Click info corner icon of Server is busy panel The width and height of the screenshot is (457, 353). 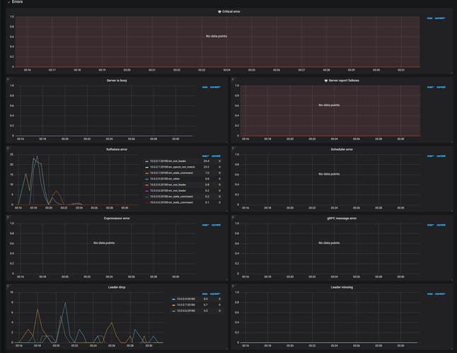coord(8,79)
